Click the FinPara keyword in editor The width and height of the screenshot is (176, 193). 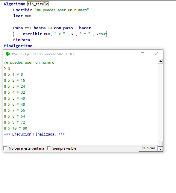[x=22, y=40]
